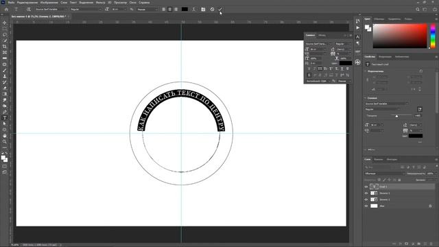Toggle text orientation icon in options bar

pos(28,9)
